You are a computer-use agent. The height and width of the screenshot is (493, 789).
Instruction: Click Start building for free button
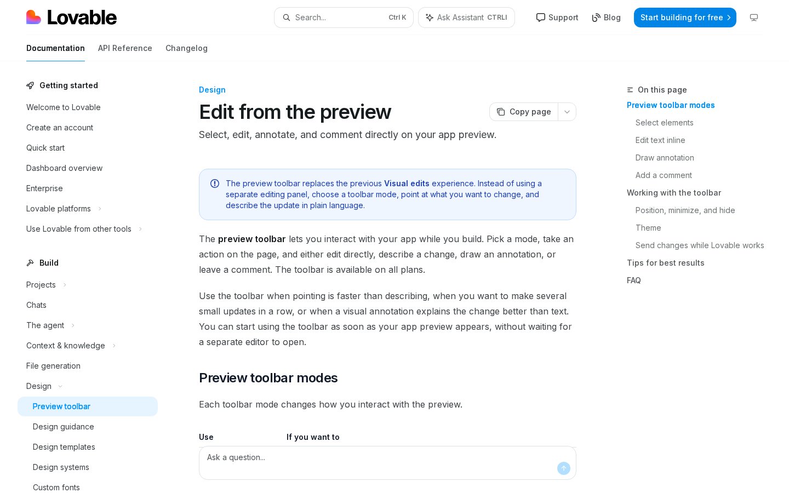685,18
